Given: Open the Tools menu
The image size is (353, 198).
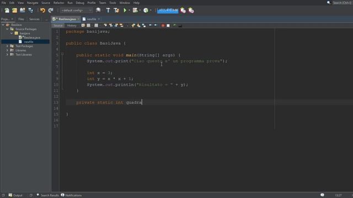Looking at the screenshot, I should (113, 3).
